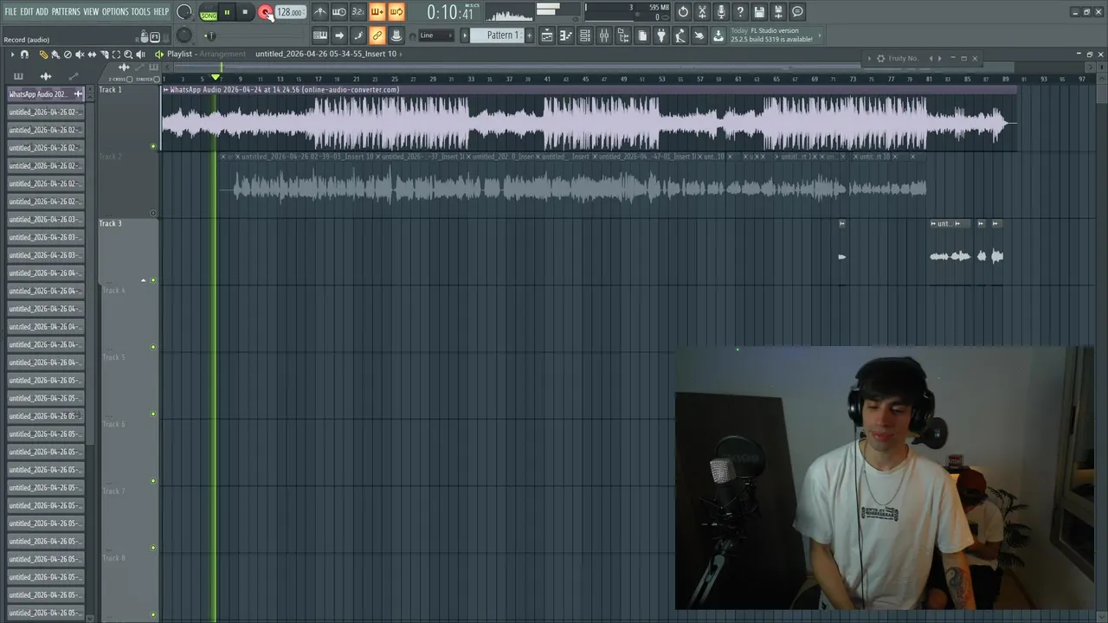This screenshot has height=623, width=1108.
Task: Select the Delete tool in playlist toolbar
Action: click(68, 54)
